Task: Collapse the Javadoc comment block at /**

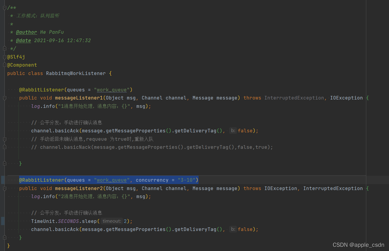Action: tap(4, 8)
